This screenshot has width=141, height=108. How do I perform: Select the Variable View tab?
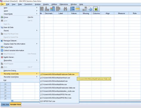pyautogui.click(x=15, y=104)
